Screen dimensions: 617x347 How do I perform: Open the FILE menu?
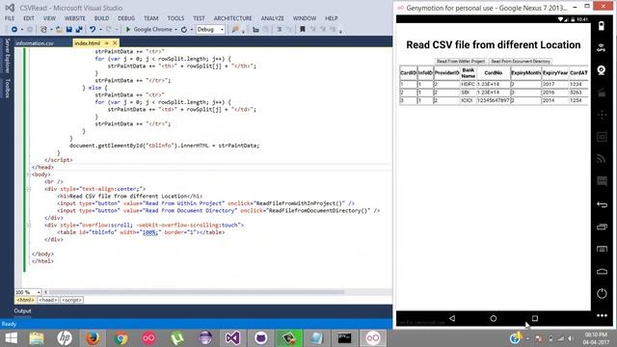(x=10, y=18)
